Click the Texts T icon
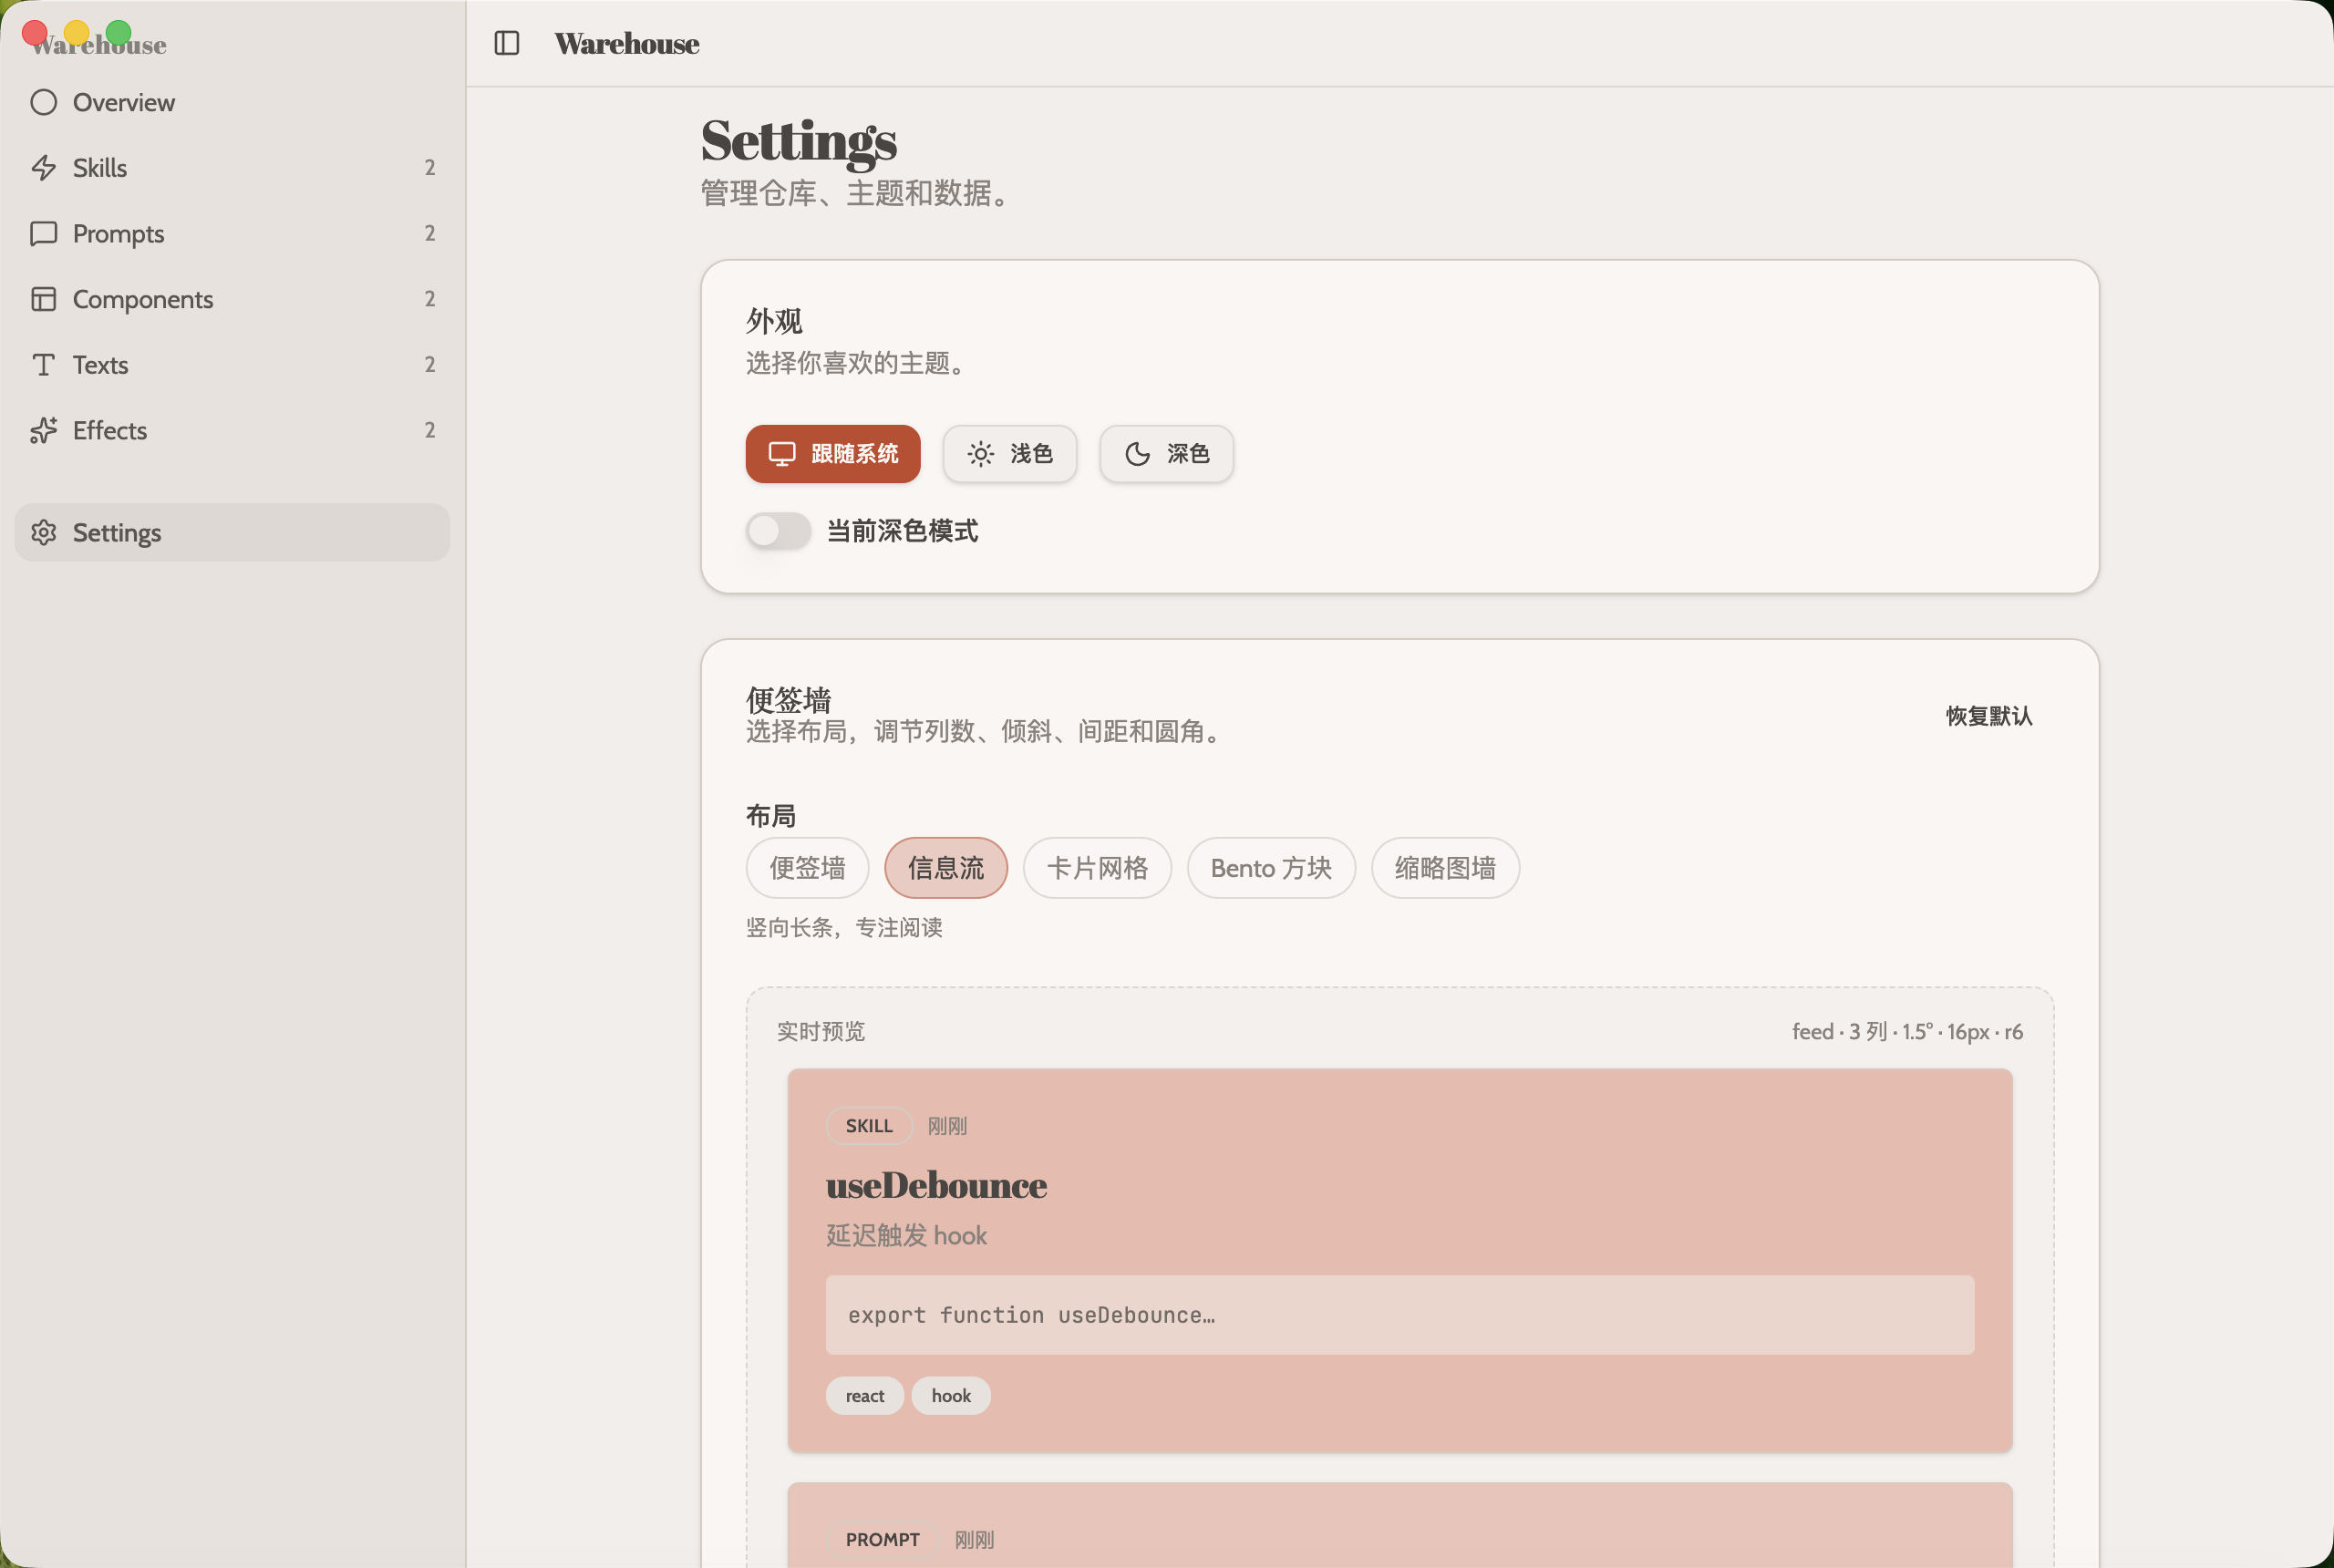 coord(43,364)
